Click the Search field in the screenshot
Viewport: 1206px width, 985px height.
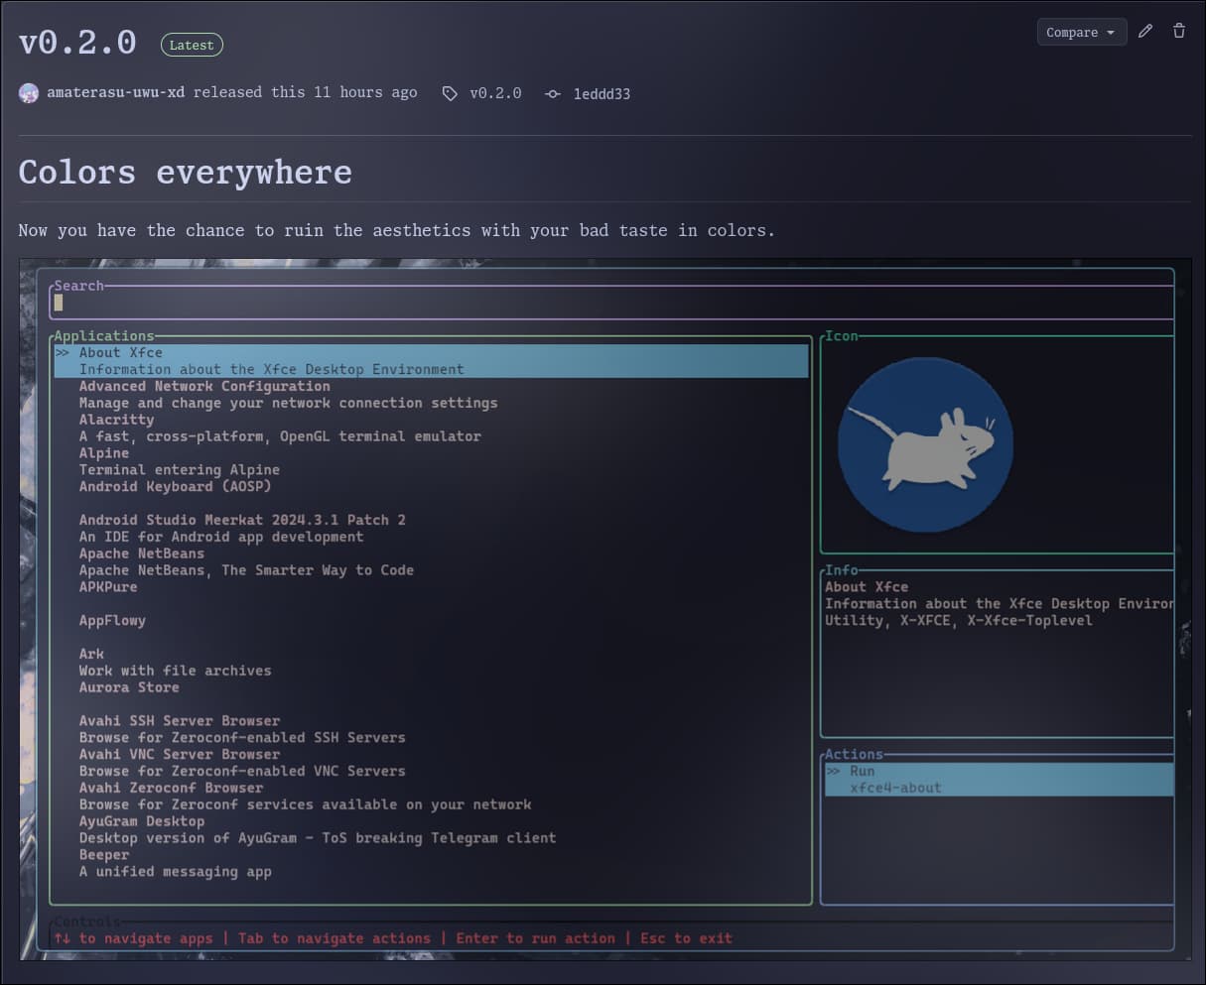click(611, 303)
